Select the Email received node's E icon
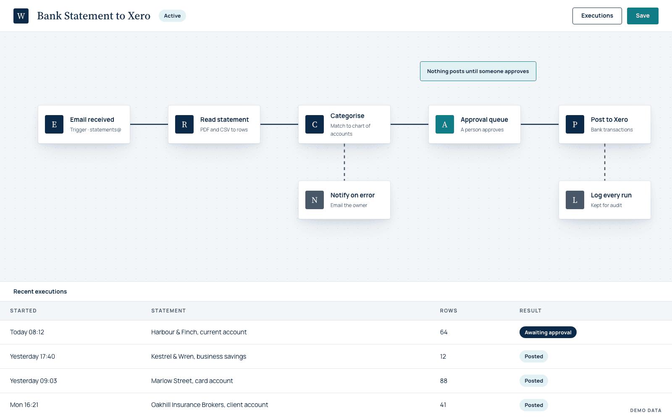672x420 pixels. (54, 124)
